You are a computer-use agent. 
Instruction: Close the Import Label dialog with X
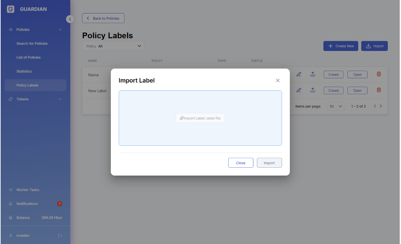[x=278, y=80]
